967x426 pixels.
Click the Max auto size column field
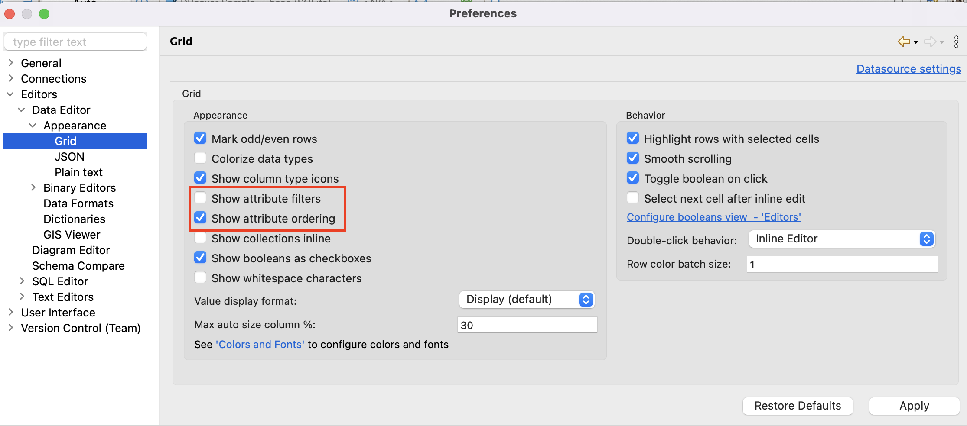click(x=527, y=324)
